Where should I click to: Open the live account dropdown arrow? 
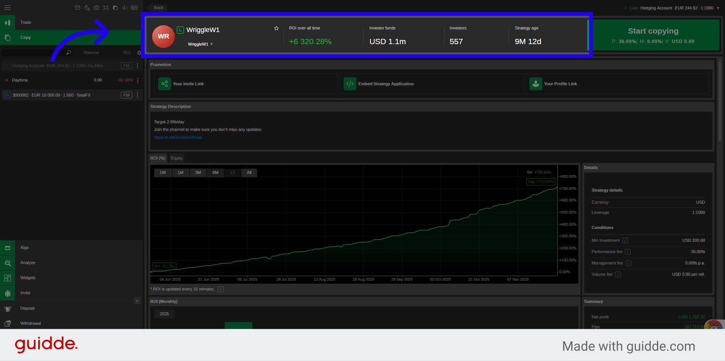(718, 8)
